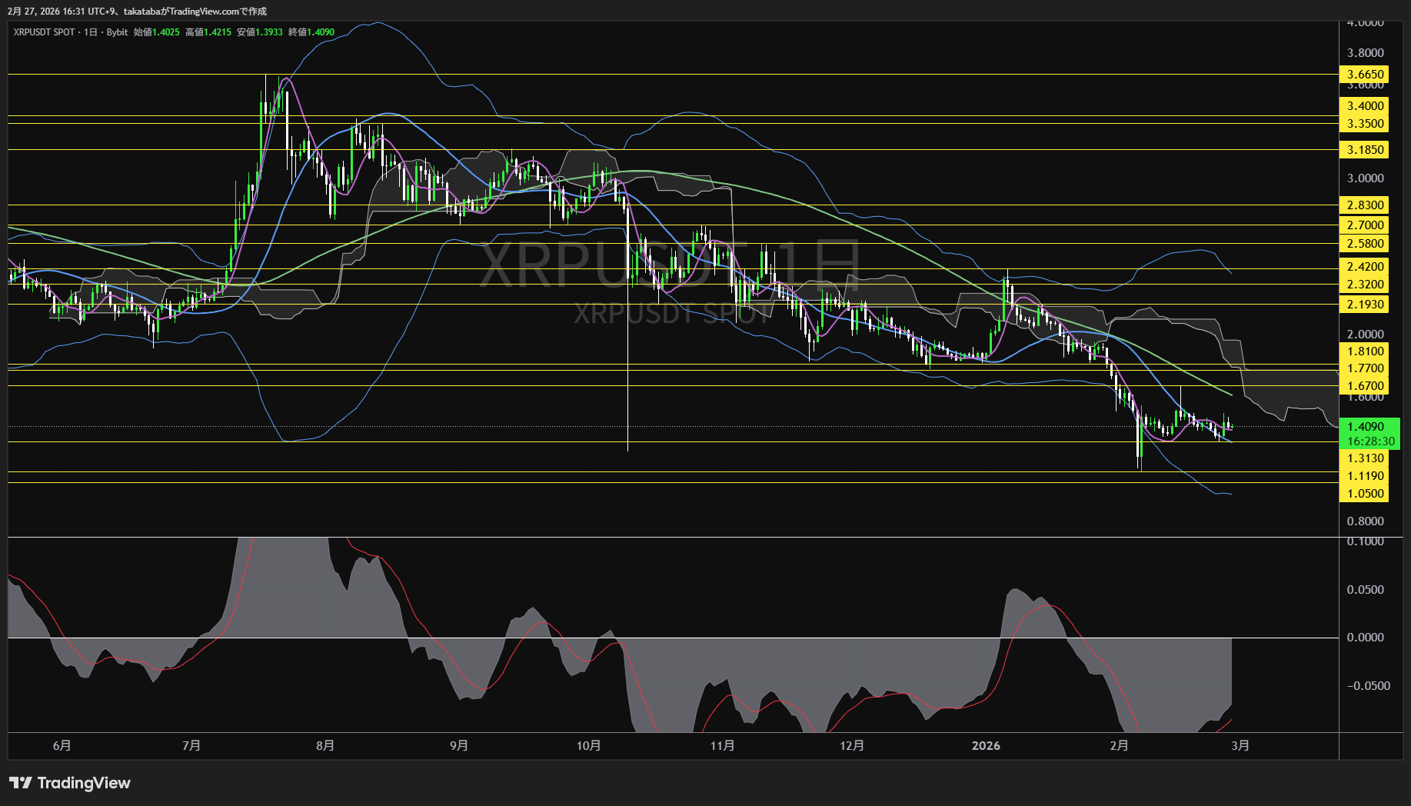The width and height of the screenshot is (1411, 806).
Task: Click the open value 始値1.4025 in the legend
Action: pyautogui.click(x=157, y=32)
